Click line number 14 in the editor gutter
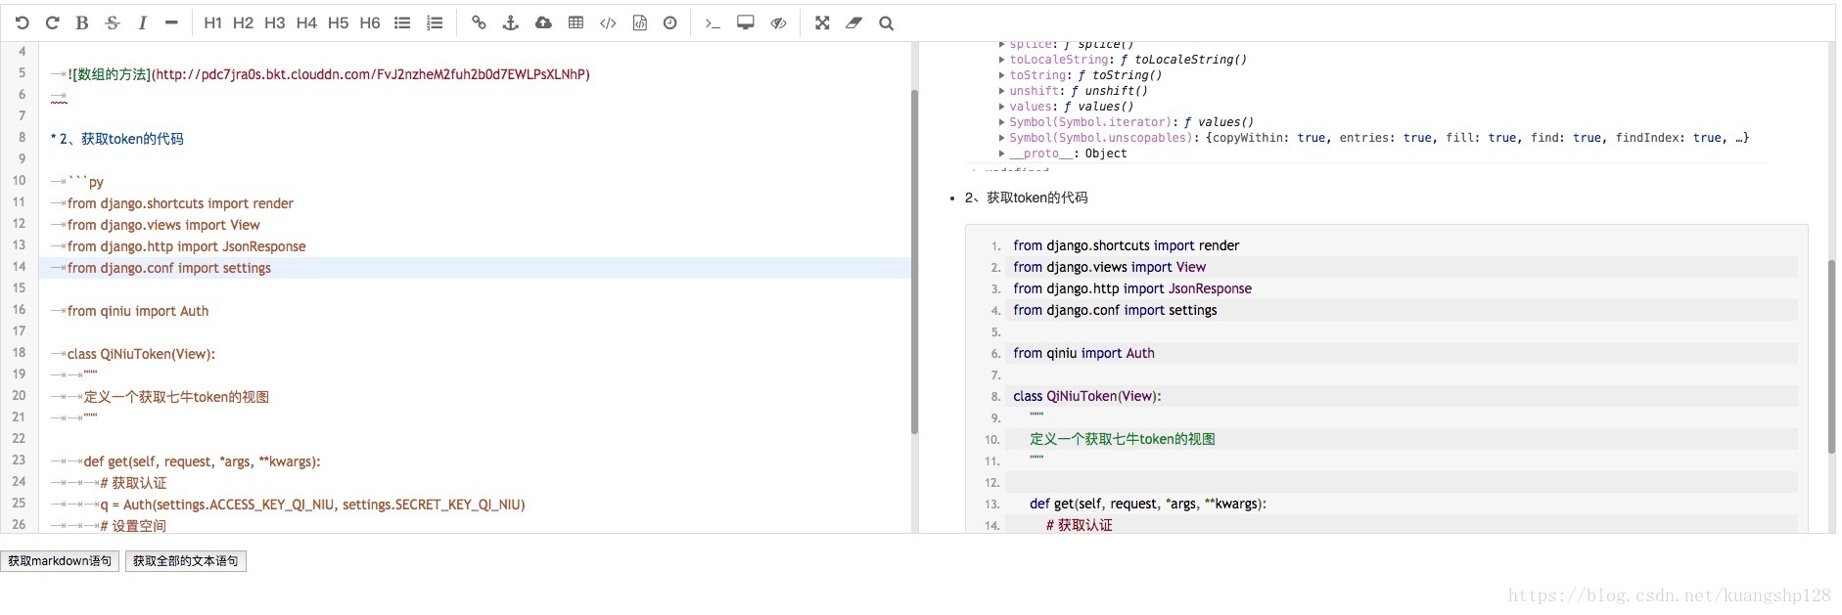Screen dimensions: 1842x615 coord(19,267)
